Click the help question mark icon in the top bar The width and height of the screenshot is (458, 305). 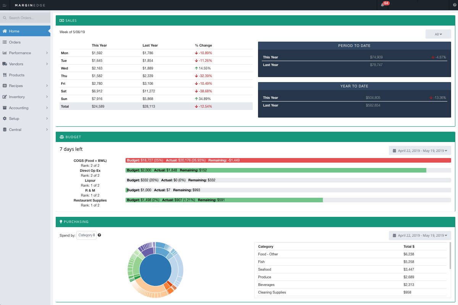(x=450, y=5)
